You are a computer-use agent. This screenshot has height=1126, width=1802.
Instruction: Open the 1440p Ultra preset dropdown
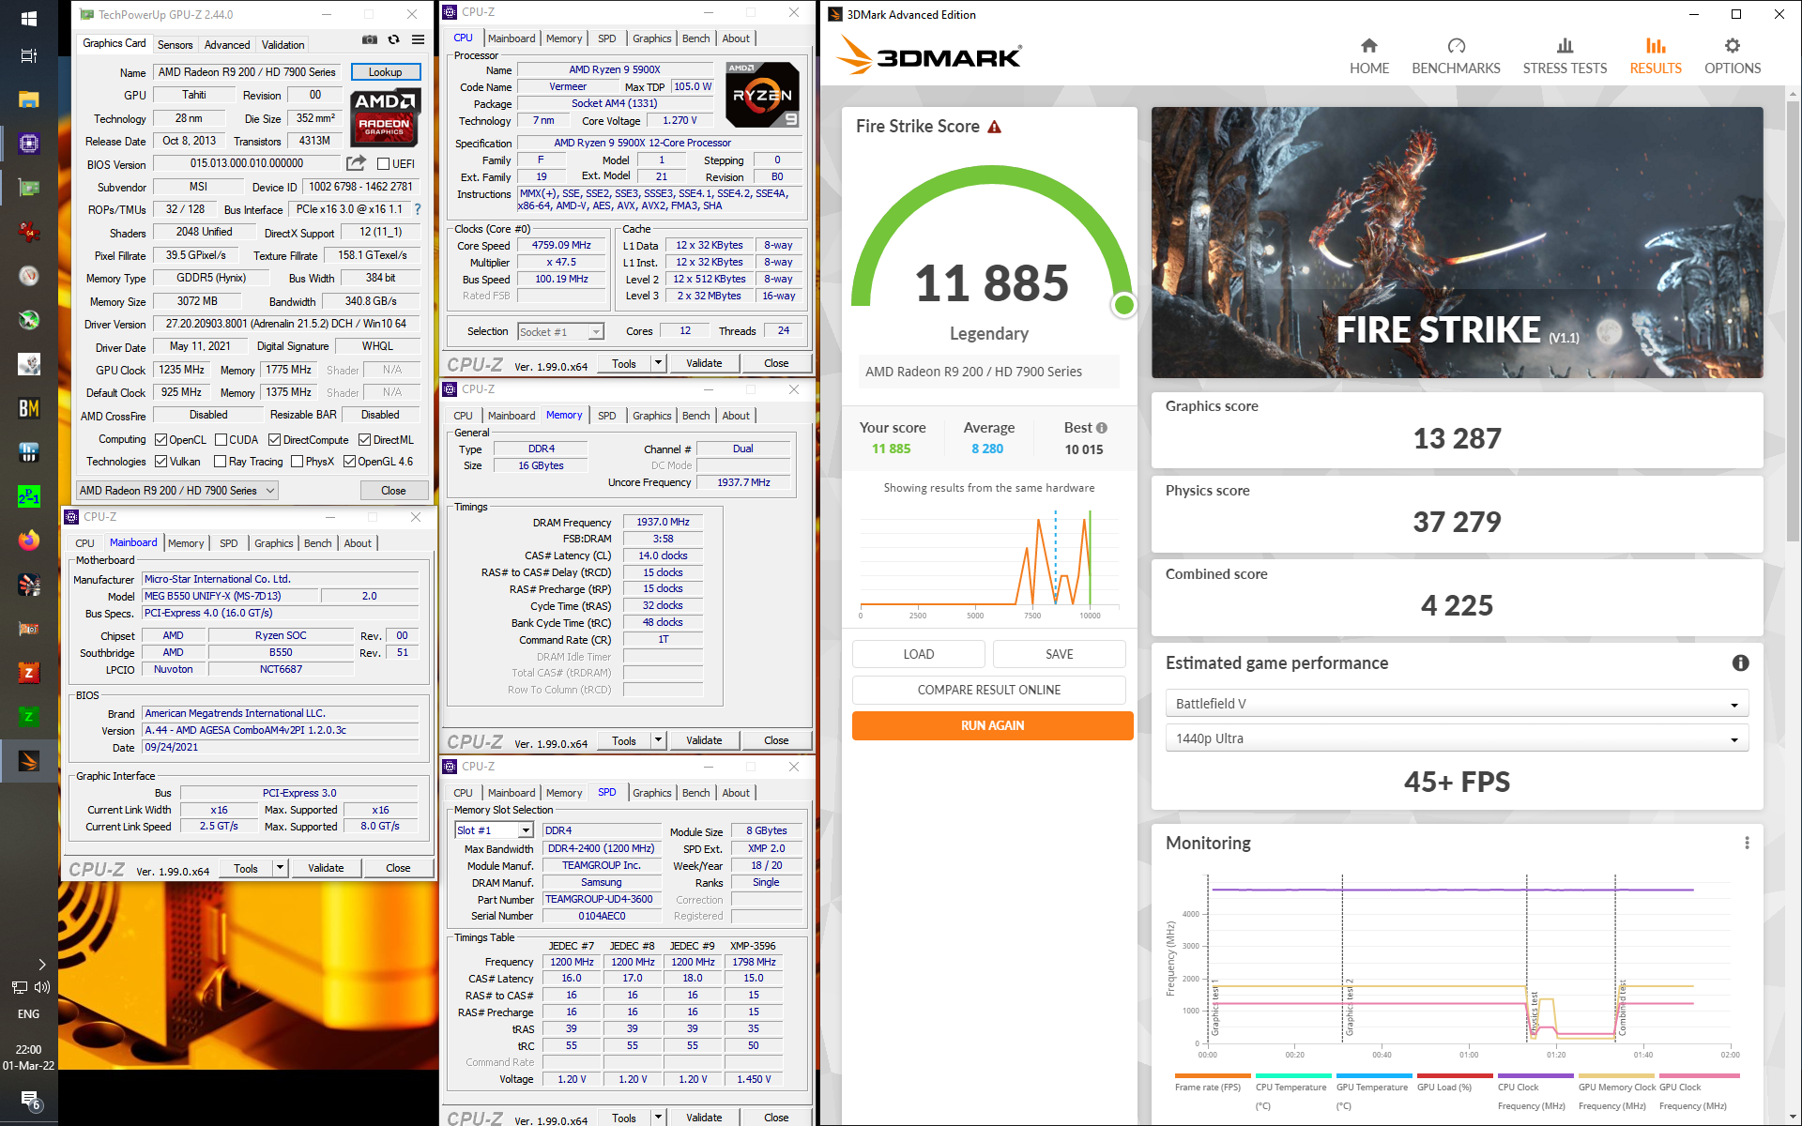coord(1457,738)
